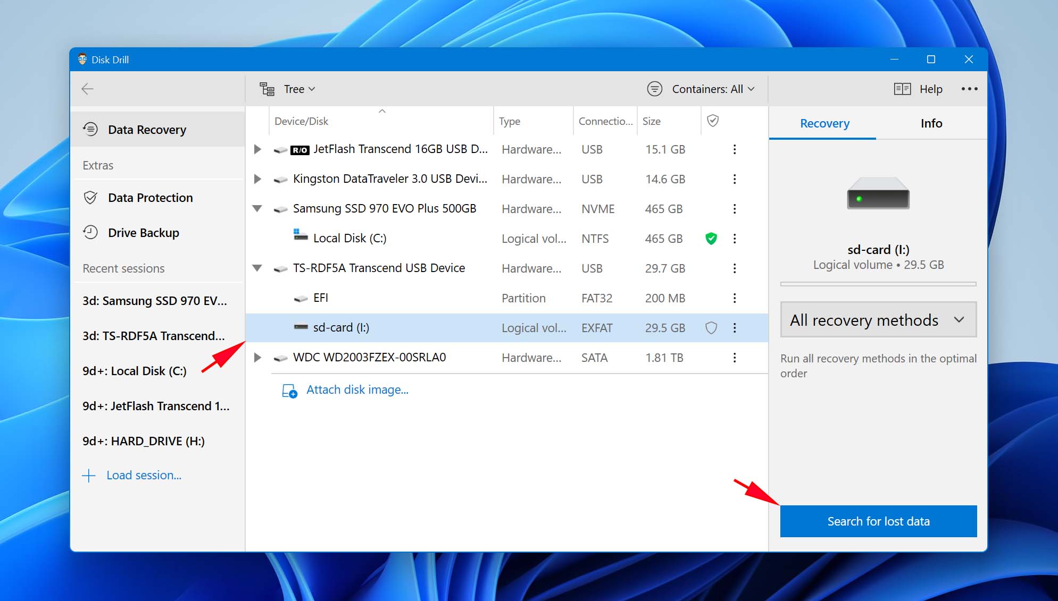Expand the Kingston DataTraveler 3.0 row
Screen dimensions: 1058x601
coord(257,179)
